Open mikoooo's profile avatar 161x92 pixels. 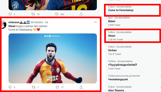coord(4,25)
